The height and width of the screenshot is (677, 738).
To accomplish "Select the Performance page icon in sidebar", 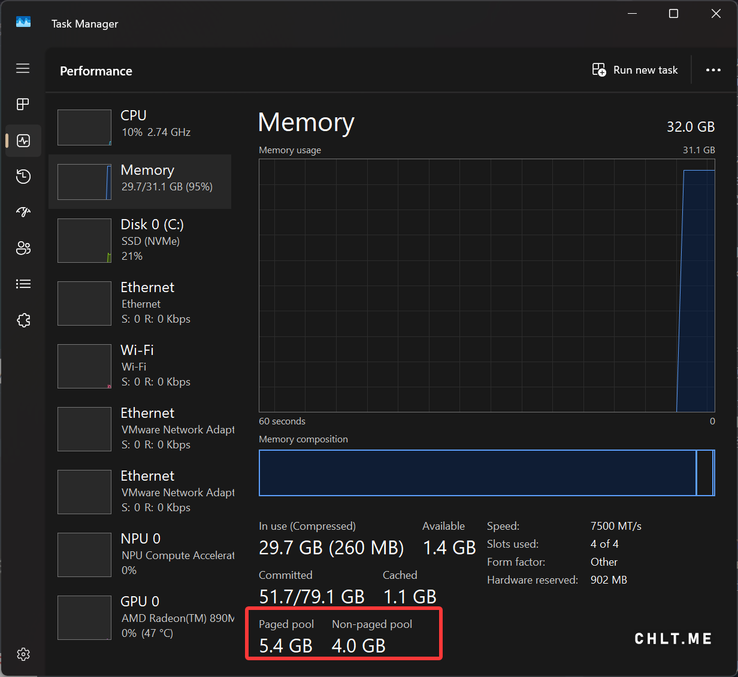I will 23,141.
